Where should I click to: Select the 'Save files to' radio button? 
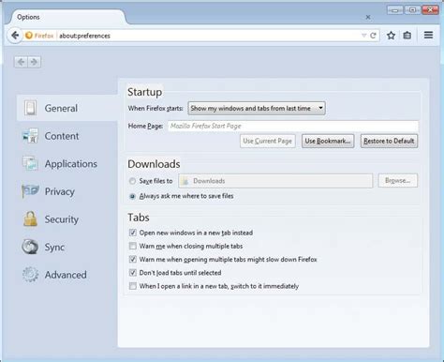(x=132, y=181)
